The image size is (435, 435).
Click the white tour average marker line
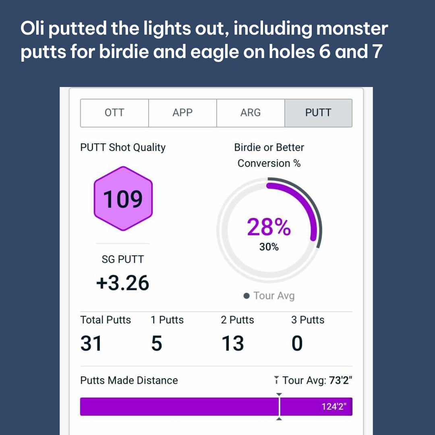(x=279, y=406)
